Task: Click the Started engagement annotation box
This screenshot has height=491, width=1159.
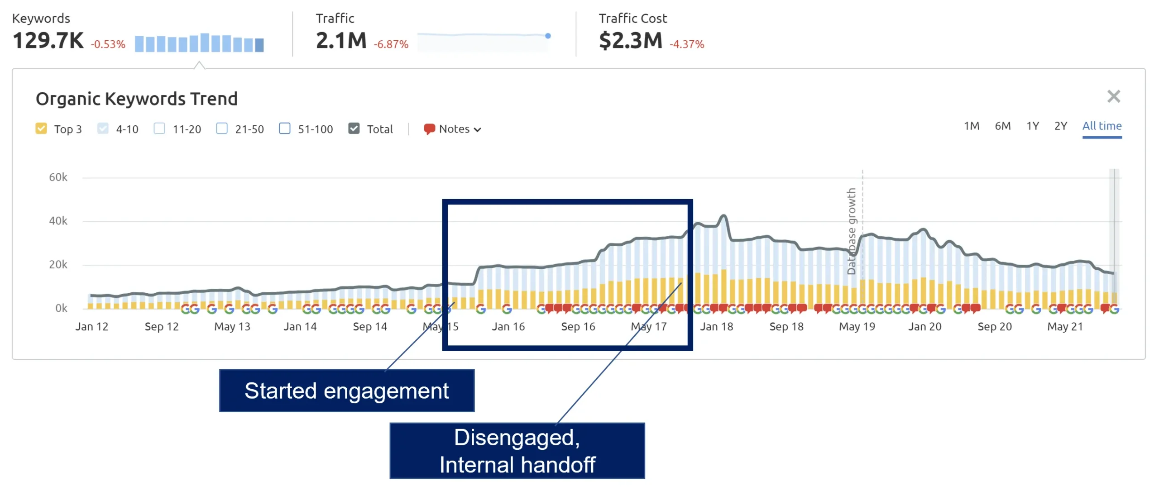Action: tap(346, 390)
